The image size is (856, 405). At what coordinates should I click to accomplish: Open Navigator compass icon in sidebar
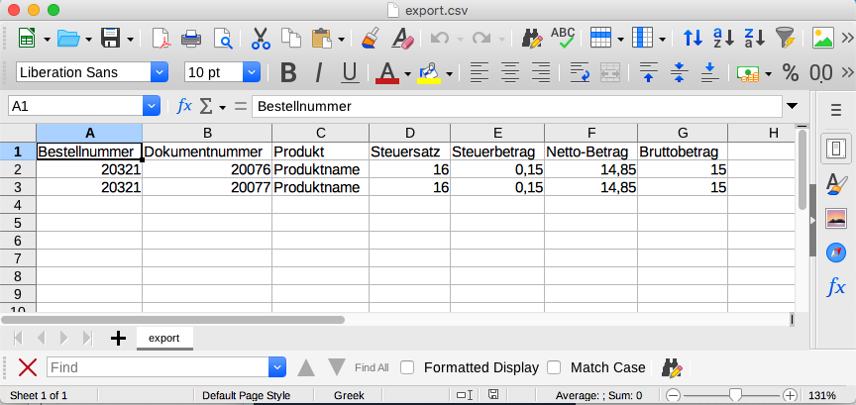835,253
